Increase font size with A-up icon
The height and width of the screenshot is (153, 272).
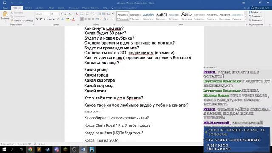[x=62, y=14]
